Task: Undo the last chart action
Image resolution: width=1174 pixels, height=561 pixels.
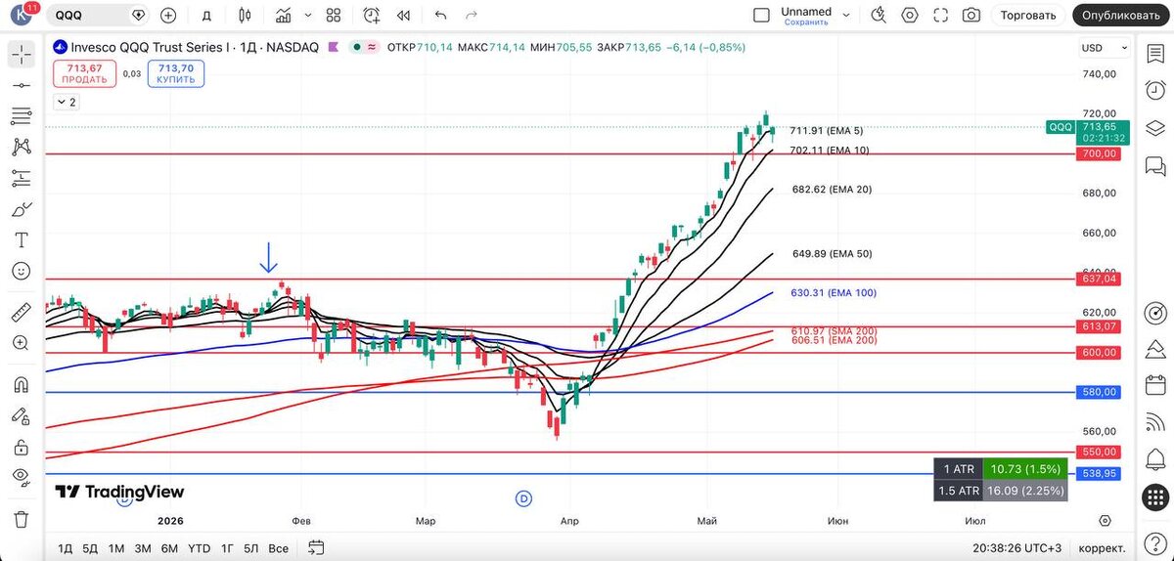Action: 440,15
